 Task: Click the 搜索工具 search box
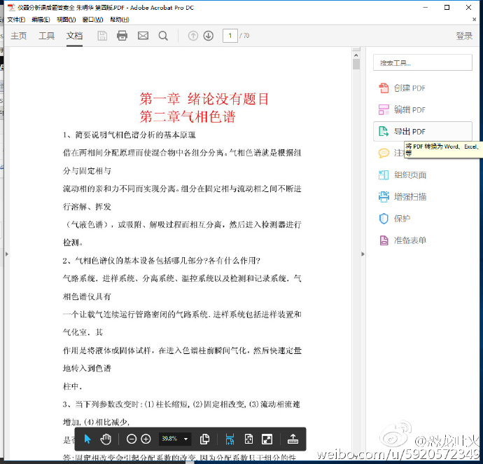422,62
